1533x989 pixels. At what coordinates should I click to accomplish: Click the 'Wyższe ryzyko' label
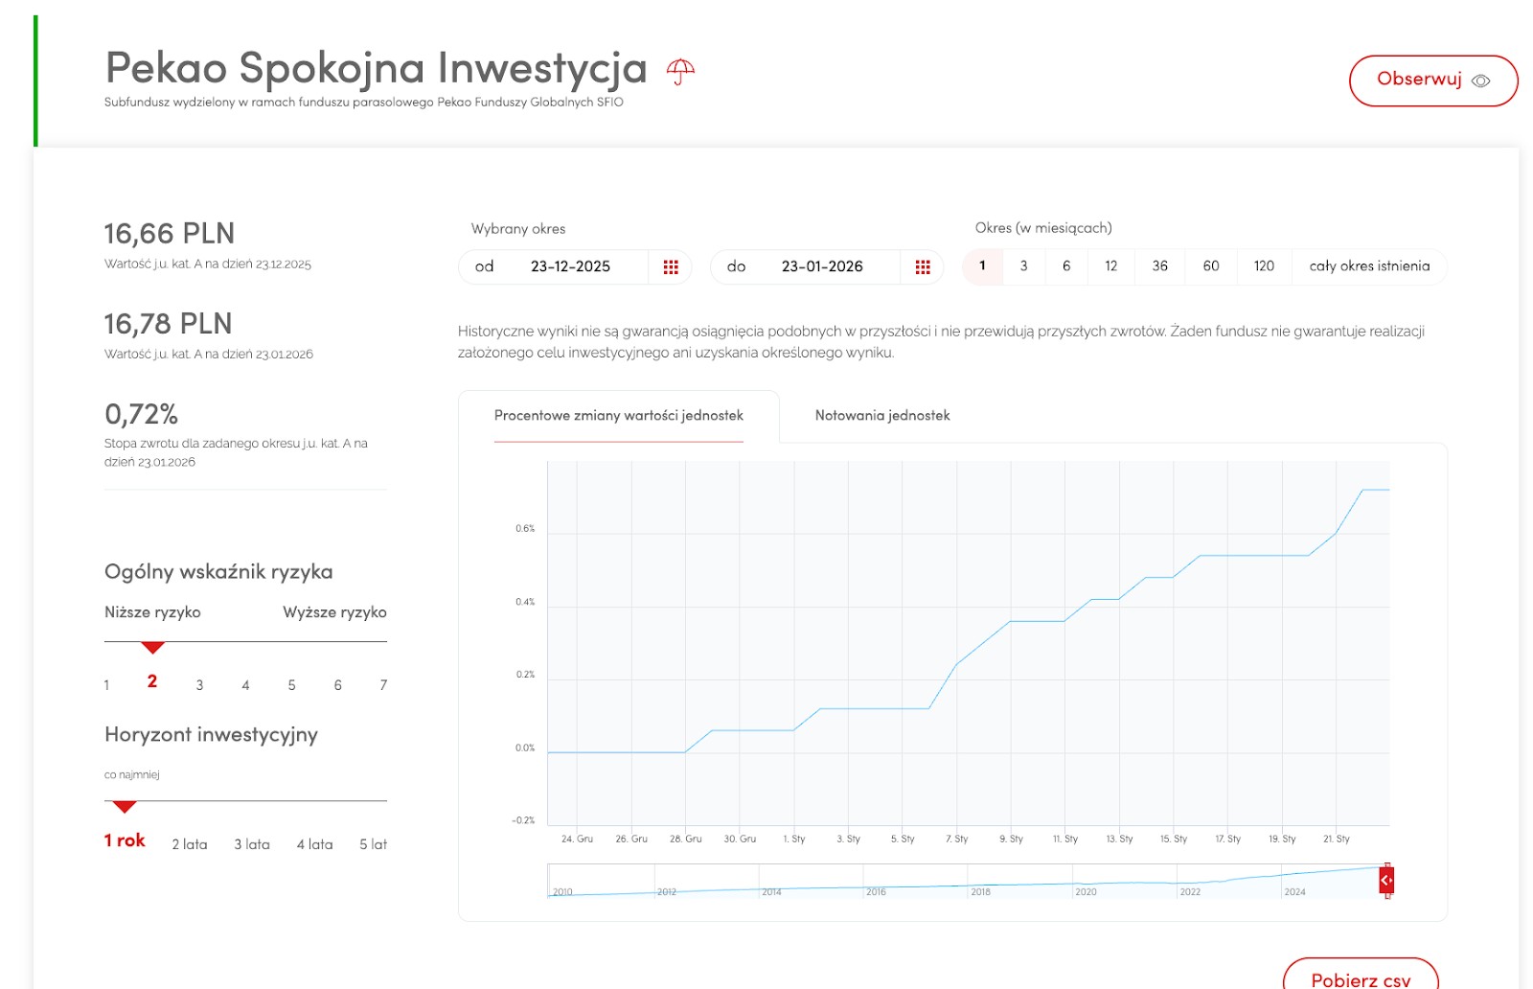click(334, 612)
